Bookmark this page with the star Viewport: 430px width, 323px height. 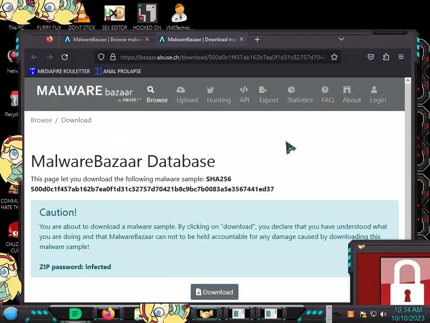[334, 57]
